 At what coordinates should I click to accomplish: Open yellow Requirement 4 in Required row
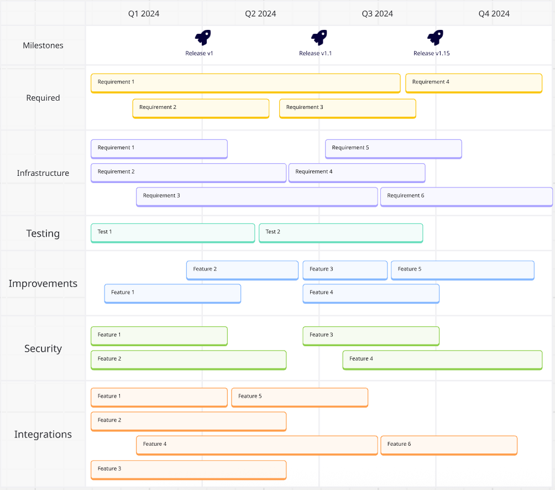(473, 83)
